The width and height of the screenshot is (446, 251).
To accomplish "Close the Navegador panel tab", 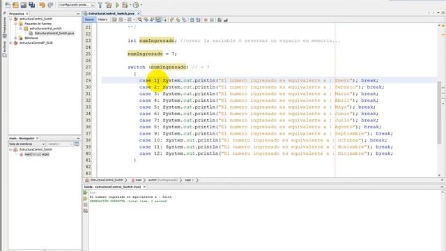I will pyautogui.click(x=37, y=138).
